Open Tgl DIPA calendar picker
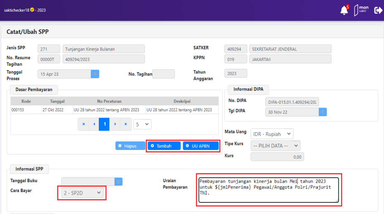The image size is (384, 214). pyautogui.click(x=323, y=112)
